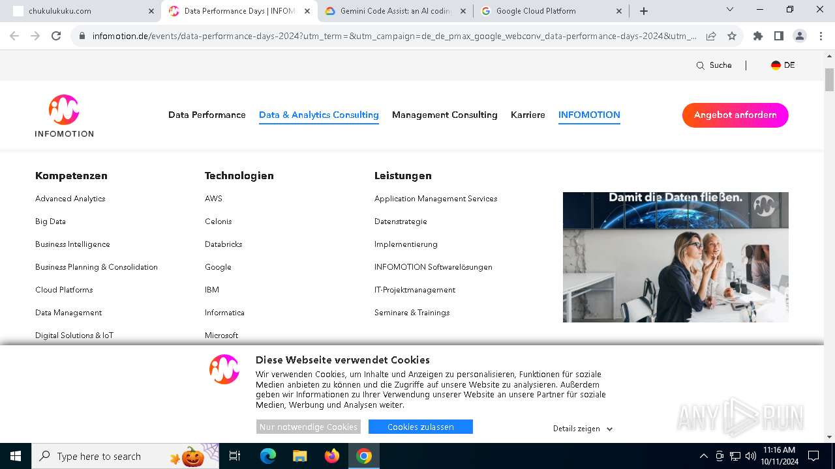The width and height of the screenshot is (835, 469).
Task: Click the page vertical scrollbar thumb
Action: [x=830, y=79]
